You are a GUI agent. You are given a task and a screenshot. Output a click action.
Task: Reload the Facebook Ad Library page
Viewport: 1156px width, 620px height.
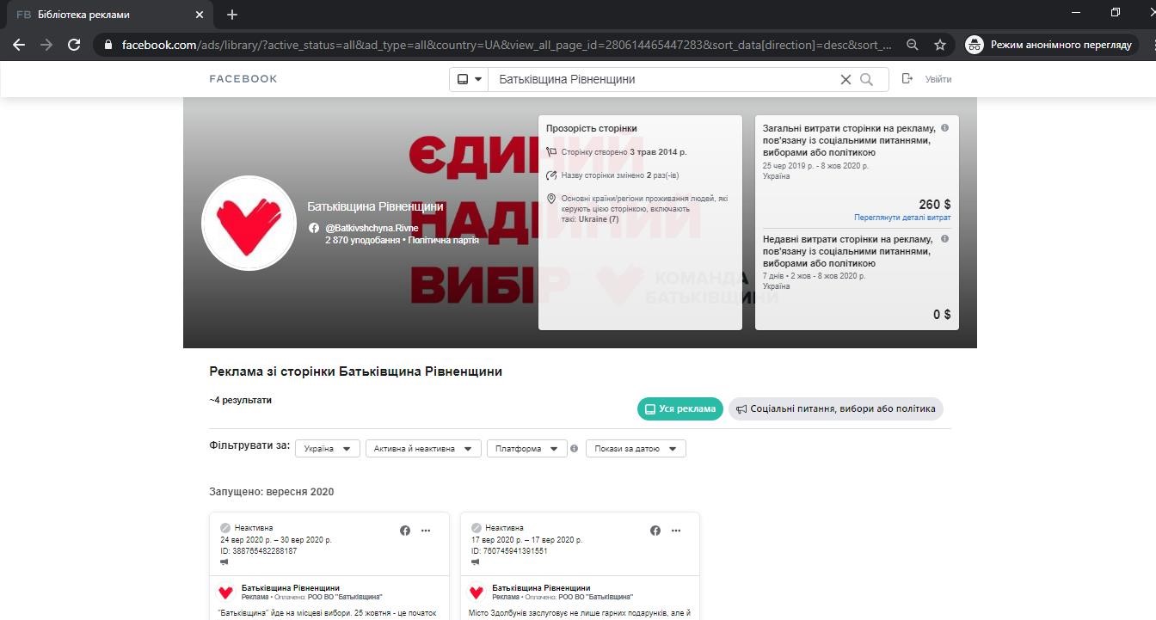tap(74, 45)
